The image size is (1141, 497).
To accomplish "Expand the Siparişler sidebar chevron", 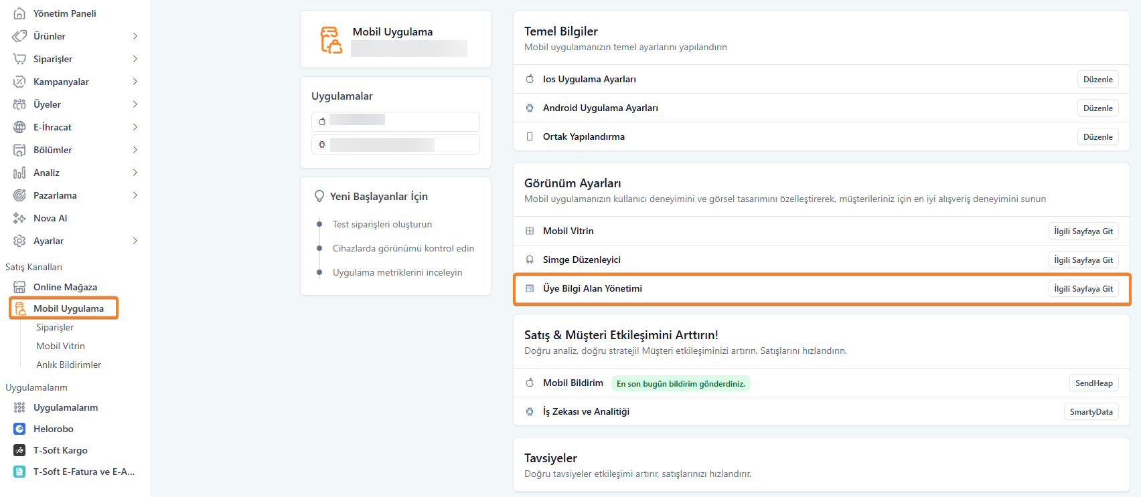I will point(135,59).
